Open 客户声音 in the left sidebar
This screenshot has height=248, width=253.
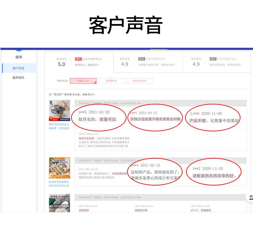click(x=19, y=68)
